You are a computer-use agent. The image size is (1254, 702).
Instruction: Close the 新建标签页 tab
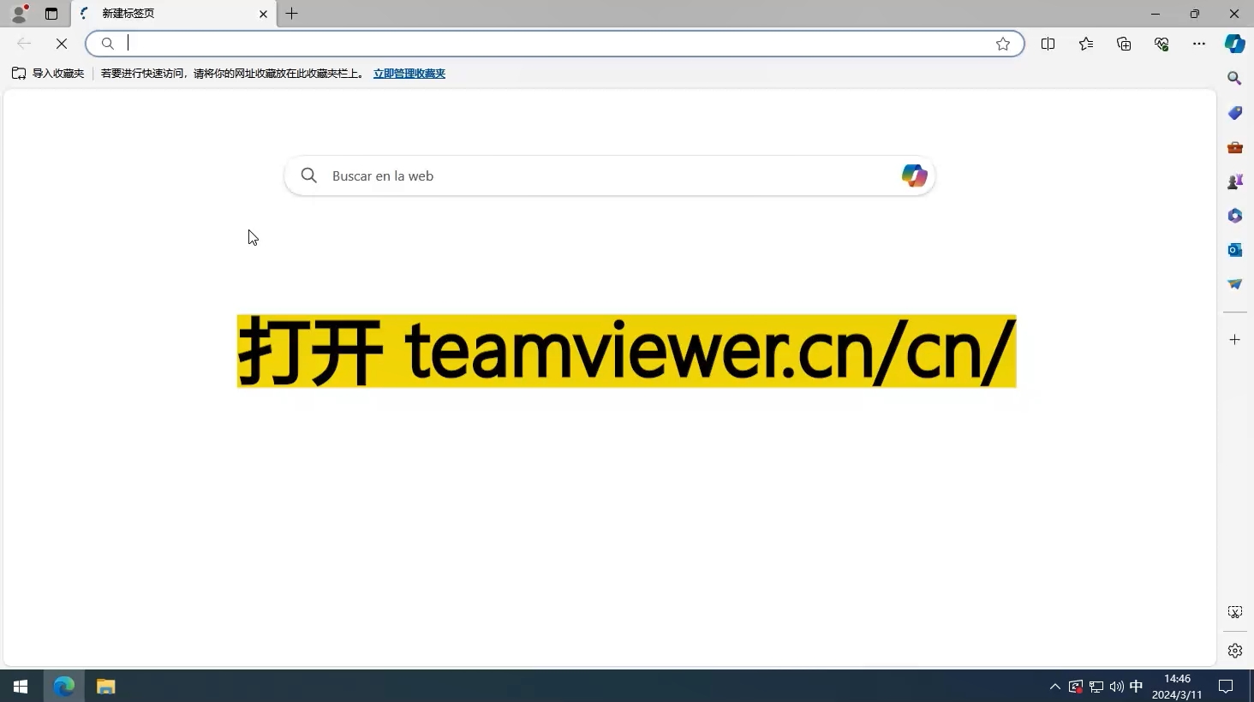tap(263, 14)
